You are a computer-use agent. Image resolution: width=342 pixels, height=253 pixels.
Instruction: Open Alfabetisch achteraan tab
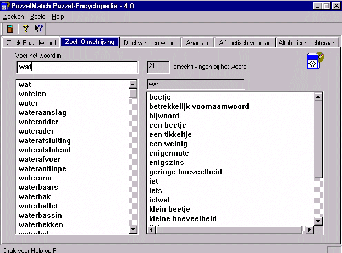coord(307,43)
